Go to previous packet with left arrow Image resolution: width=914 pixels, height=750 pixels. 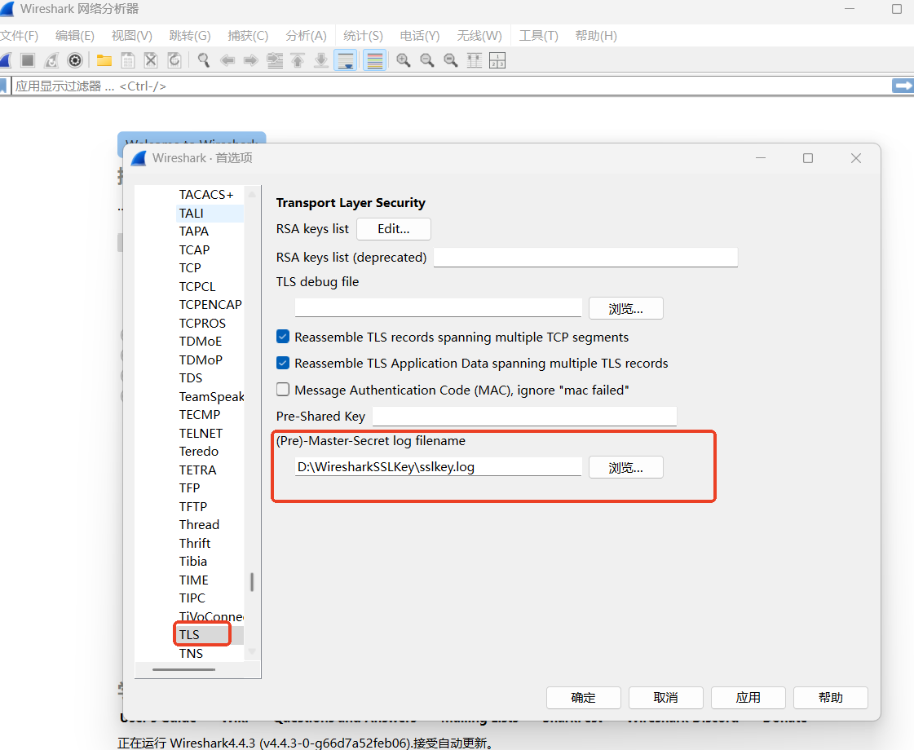[x=227, y=60]
